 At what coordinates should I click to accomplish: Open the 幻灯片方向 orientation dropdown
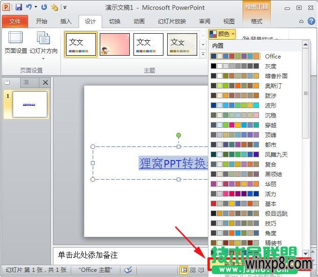44,45
